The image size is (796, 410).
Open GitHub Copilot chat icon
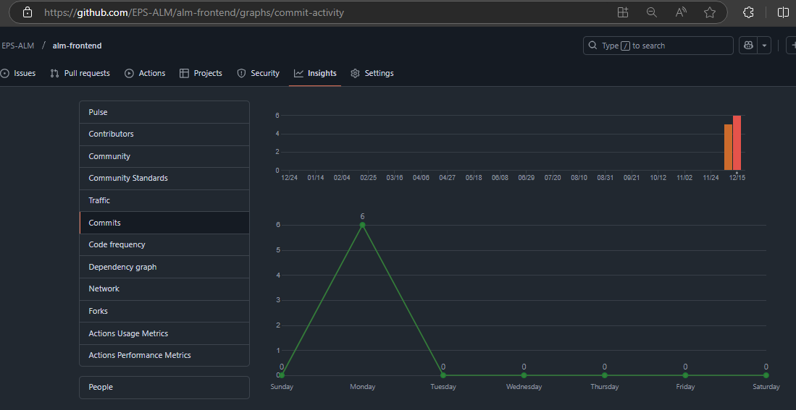(747, 46)
